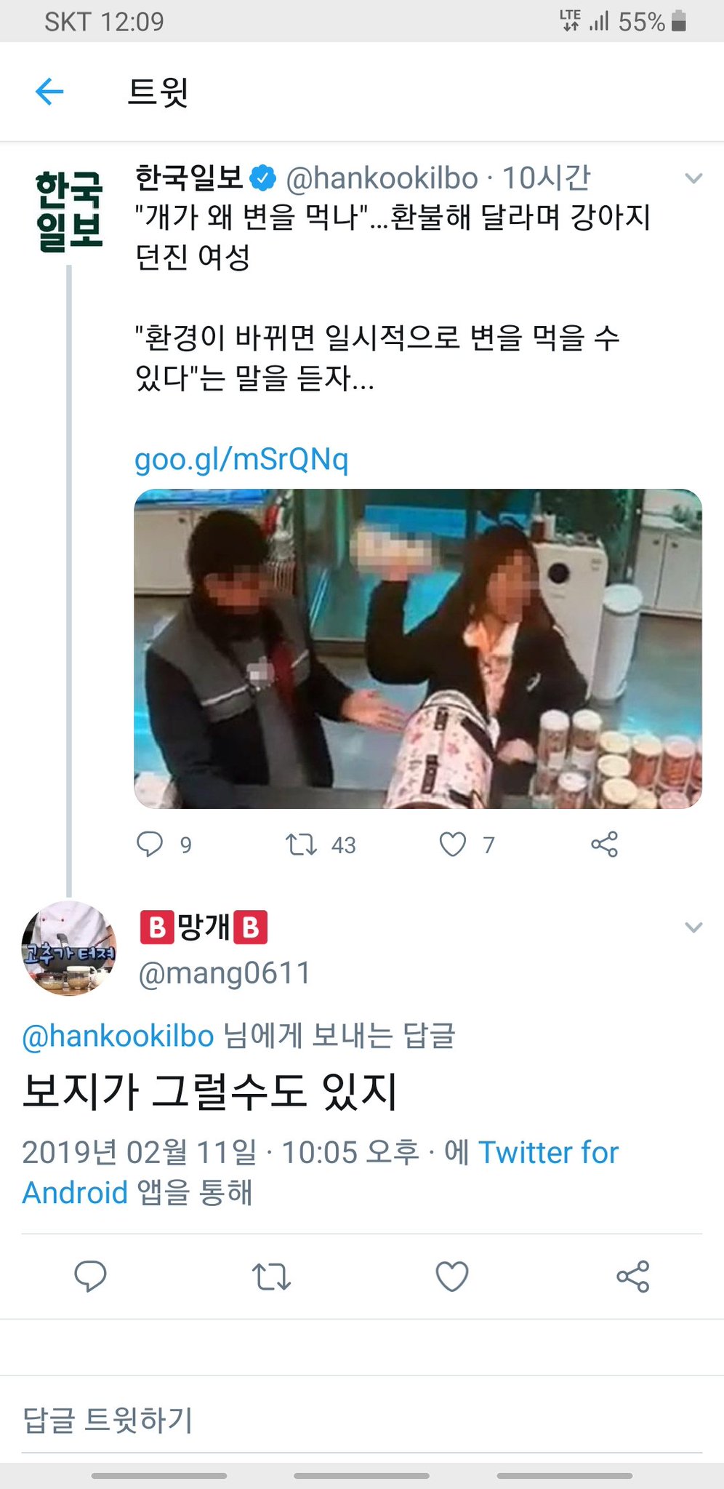
Task: Tap the back arrow in header
Action: click(49, 92)
